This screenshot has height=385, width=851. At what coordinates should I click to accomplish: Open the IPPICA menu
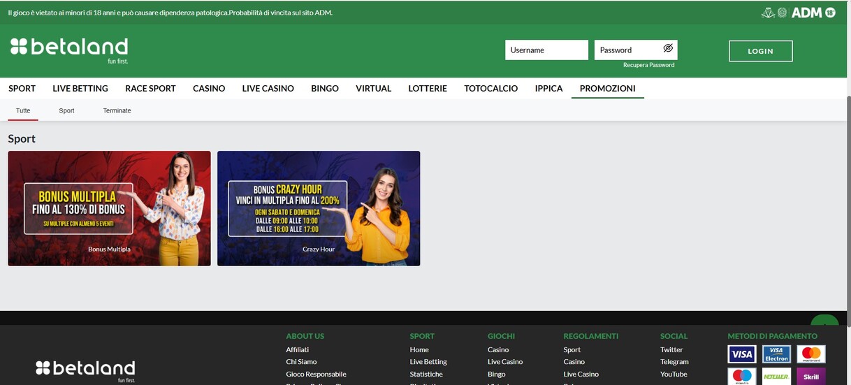(x=548, y=88)
